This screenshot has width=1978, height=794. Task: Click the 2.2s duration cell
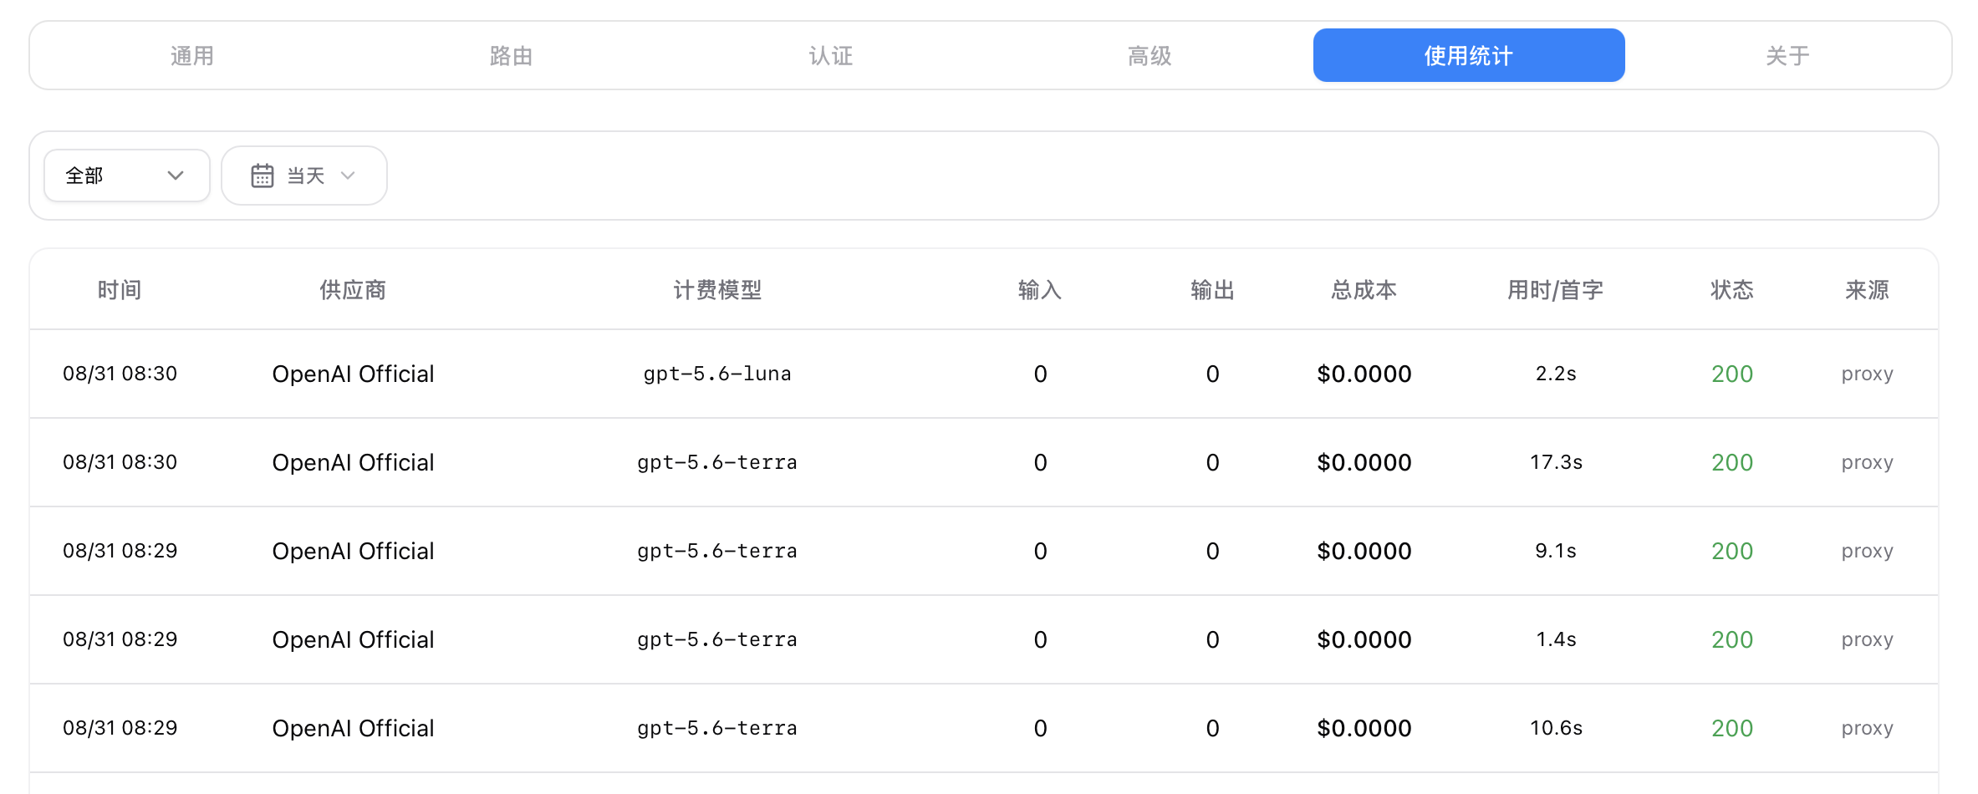[x=1556, y=374]
